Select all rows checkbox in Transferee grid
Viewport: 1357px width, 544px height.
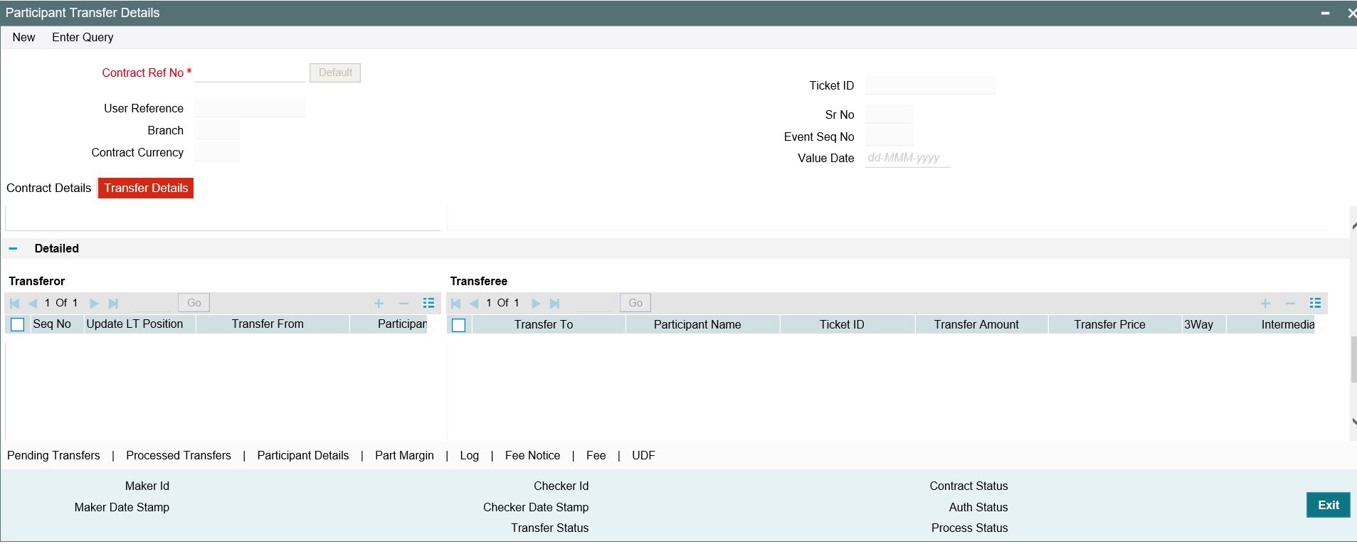(459, 326)
